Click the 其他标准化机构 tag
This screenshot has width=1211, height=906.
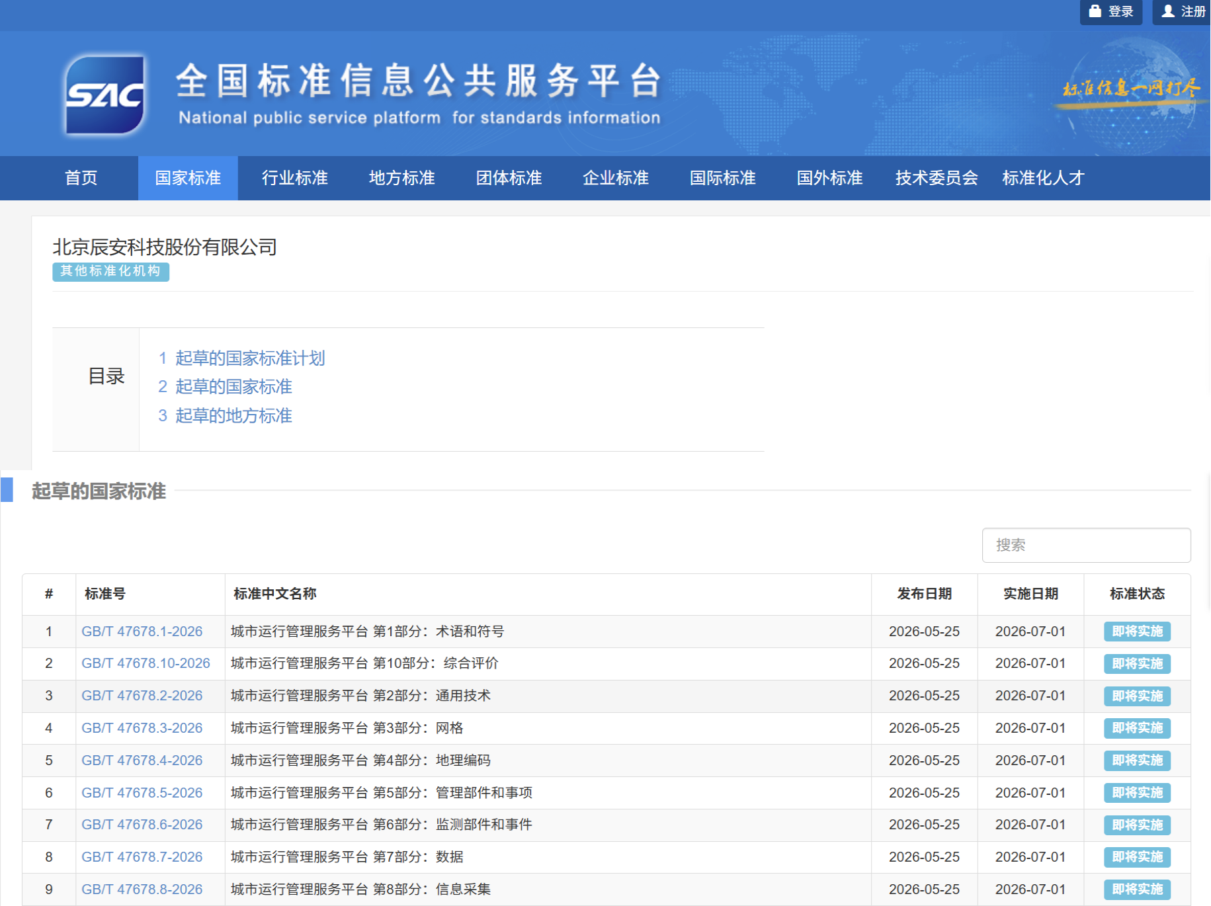point(110,271)
